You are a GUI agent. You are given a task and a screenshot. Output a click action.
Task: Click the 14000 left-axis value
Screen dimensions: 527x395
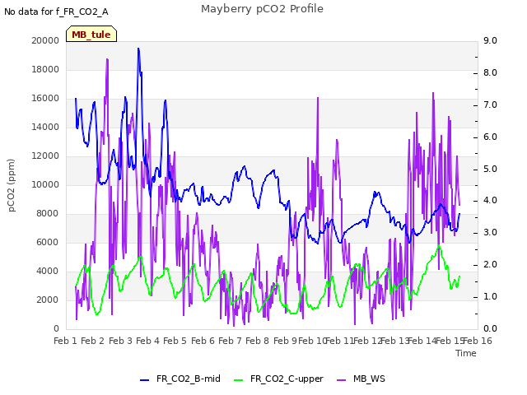(x=45, y=127)
